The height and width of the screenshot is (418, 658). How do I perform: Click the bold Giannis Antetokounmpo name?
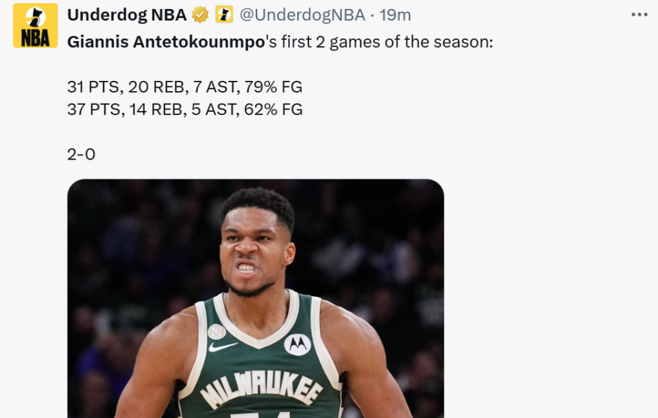166,42
